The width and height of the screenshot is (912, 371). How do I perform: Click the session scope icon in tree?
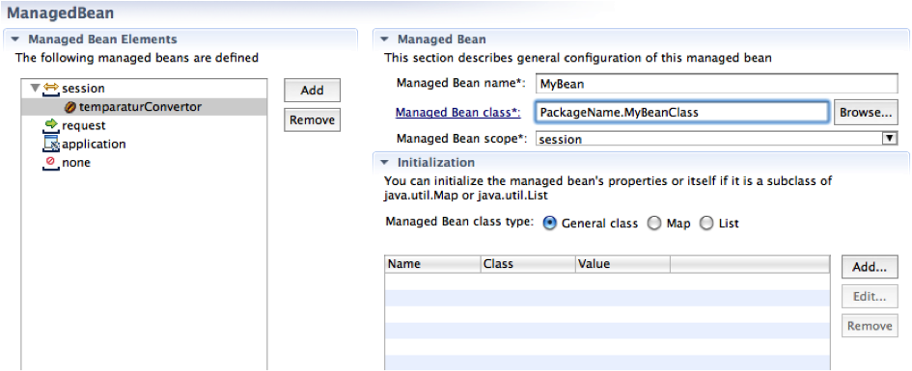pos(51,89)
